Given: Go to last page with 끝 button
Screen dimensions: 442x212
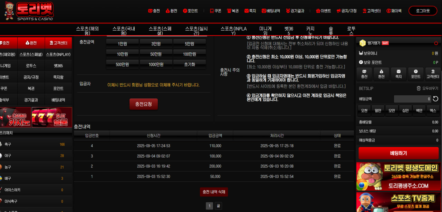Looking at the screenshot, I should 218,206.
